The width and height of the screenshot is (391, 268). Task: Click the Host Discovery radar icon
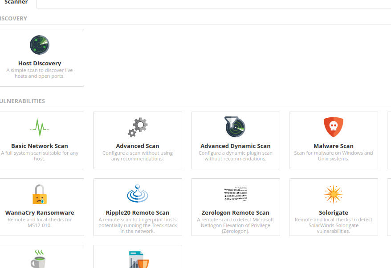pos(39,45)
